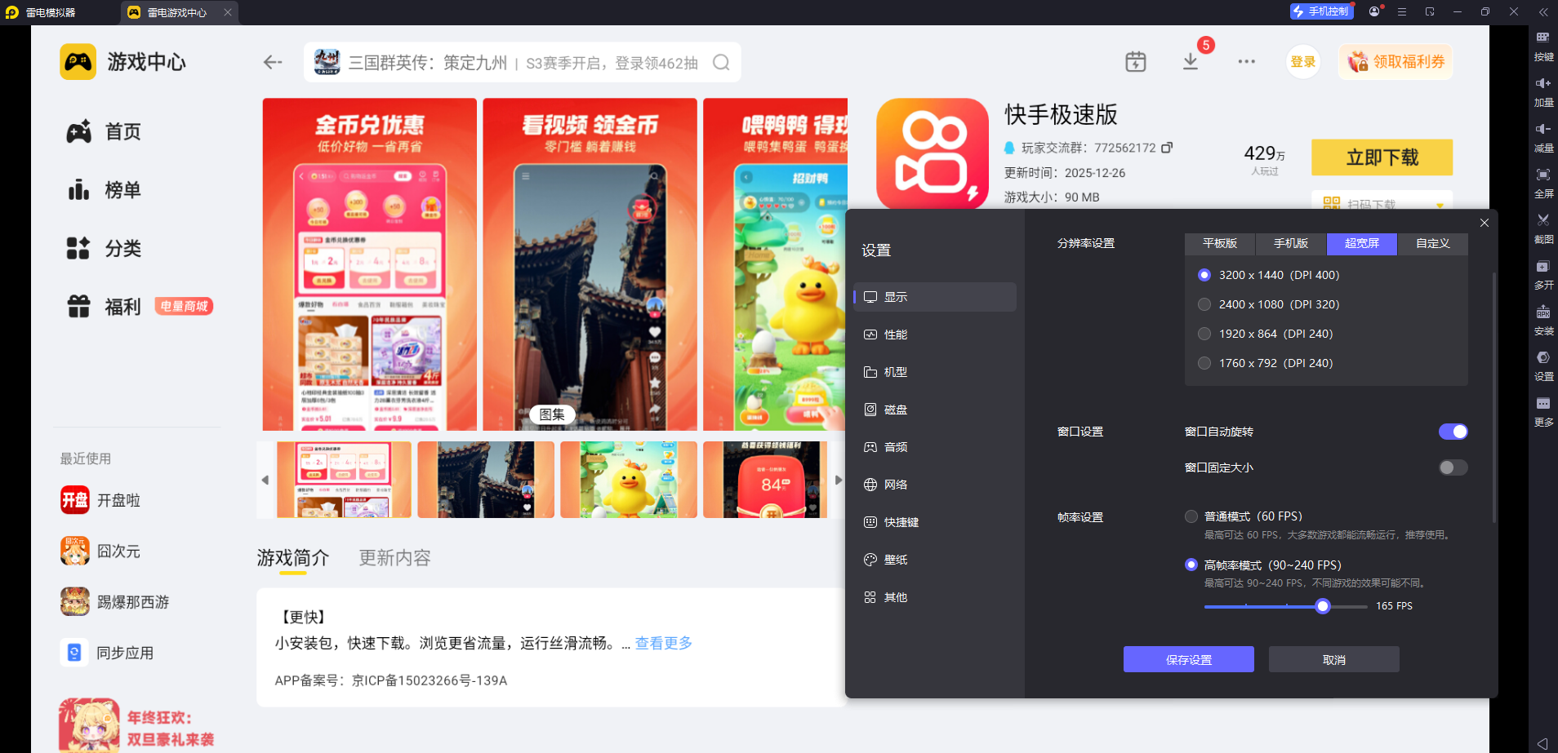Screen dimensions: 1558x753
Task: Click the 快手极速版 app icon
Action: point(933,154)
